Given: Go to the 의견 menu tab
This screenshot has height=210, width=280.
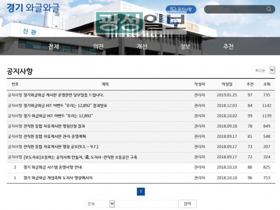Looking at the screenshot, I should tap(98, 47).
